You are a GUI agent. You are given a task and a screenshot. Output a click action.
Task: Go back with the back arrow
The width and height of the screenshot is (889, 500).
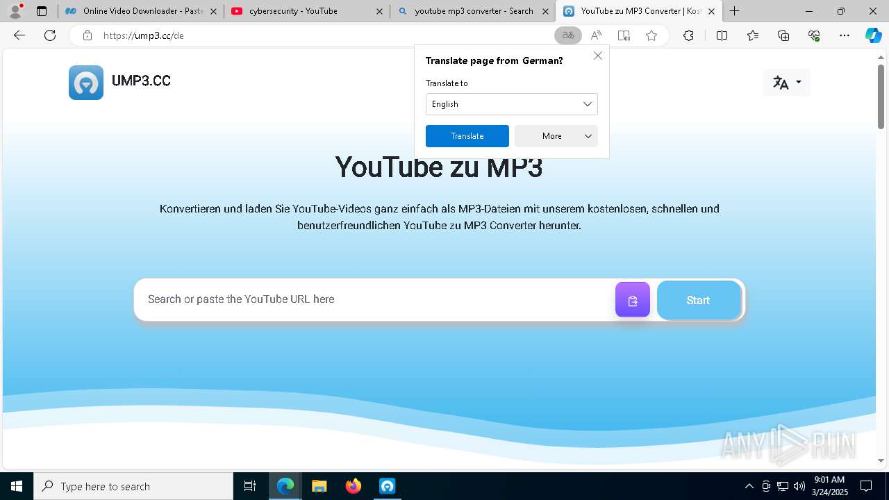click(19, 35)
